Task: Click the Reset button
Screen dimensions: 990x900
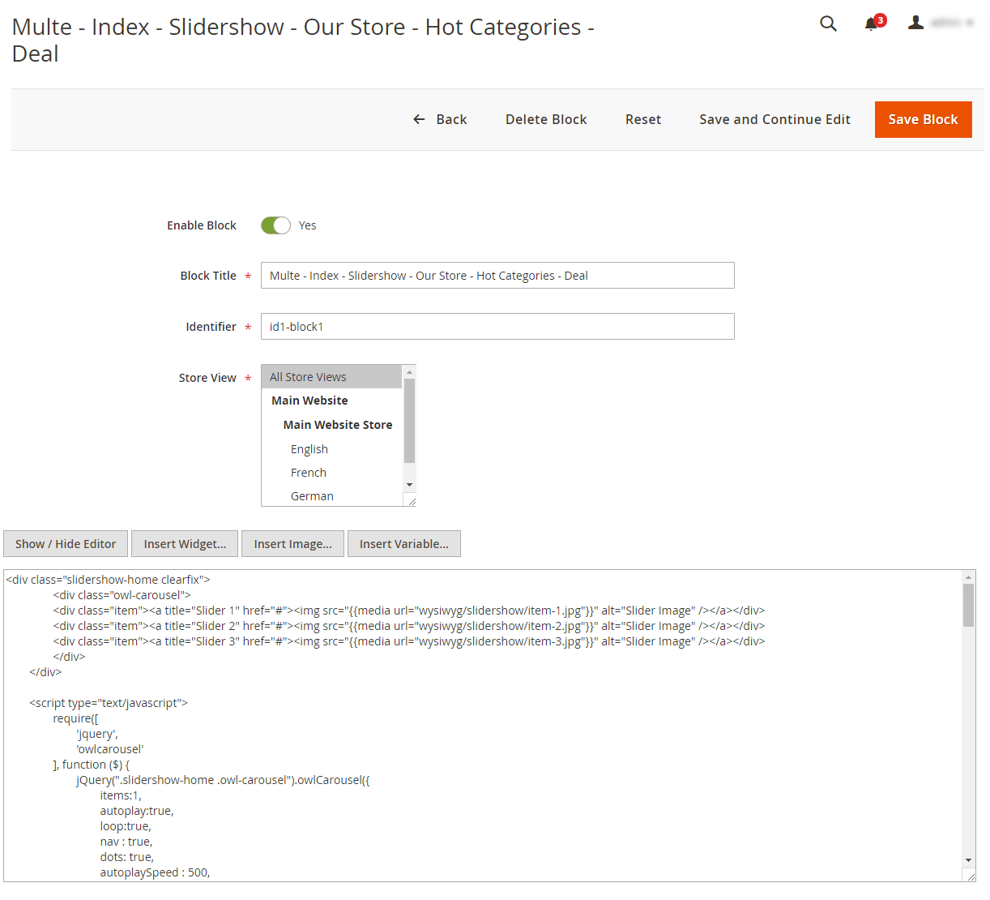Action: 643,119
